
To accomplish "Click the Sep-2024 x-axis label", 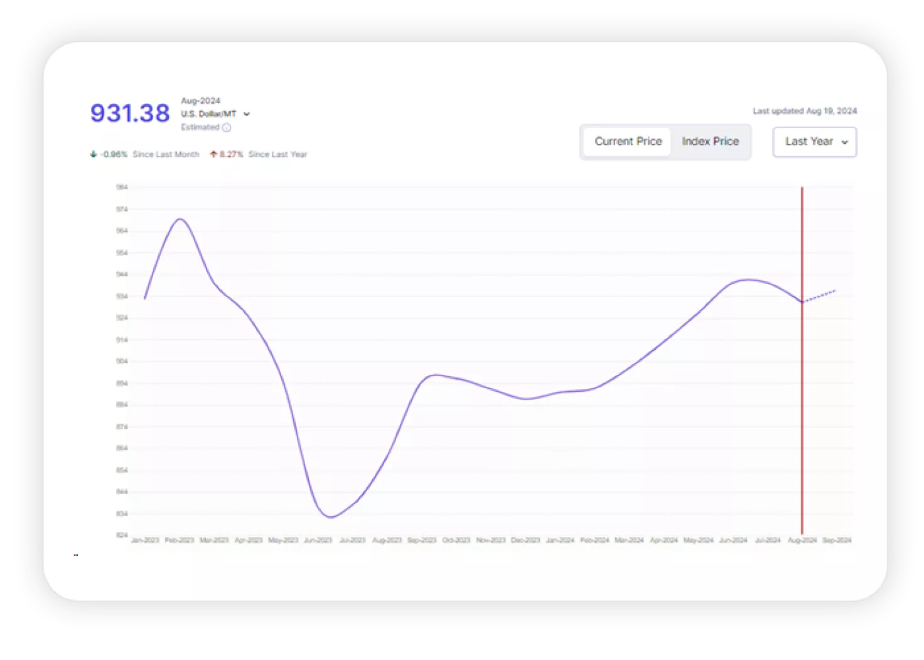I will click(837, 540).
